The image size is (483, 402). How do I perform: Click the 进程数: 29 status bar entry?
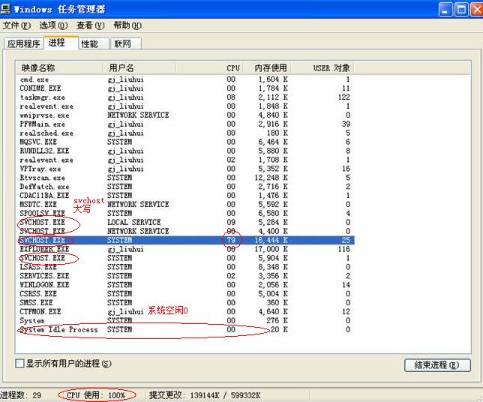pos(21,395)
